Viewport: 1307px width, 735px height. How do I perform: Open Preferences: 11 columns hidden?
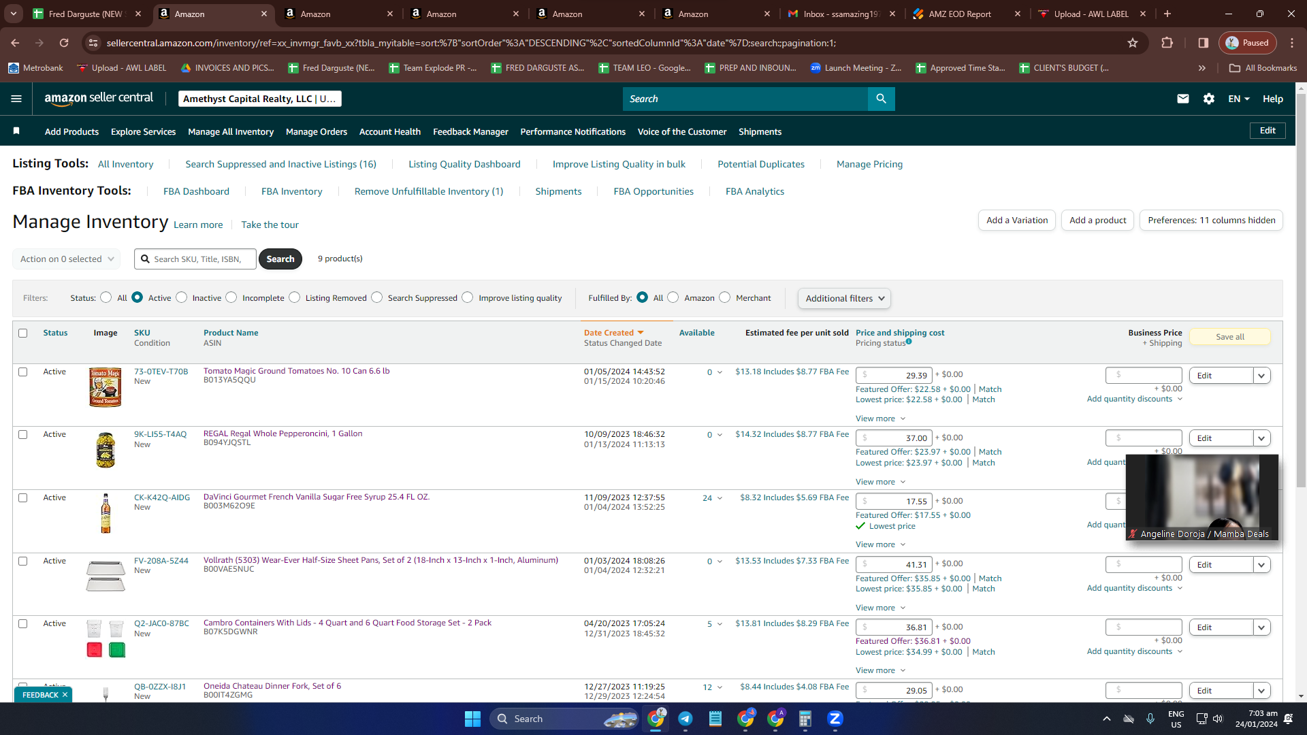1212,220
